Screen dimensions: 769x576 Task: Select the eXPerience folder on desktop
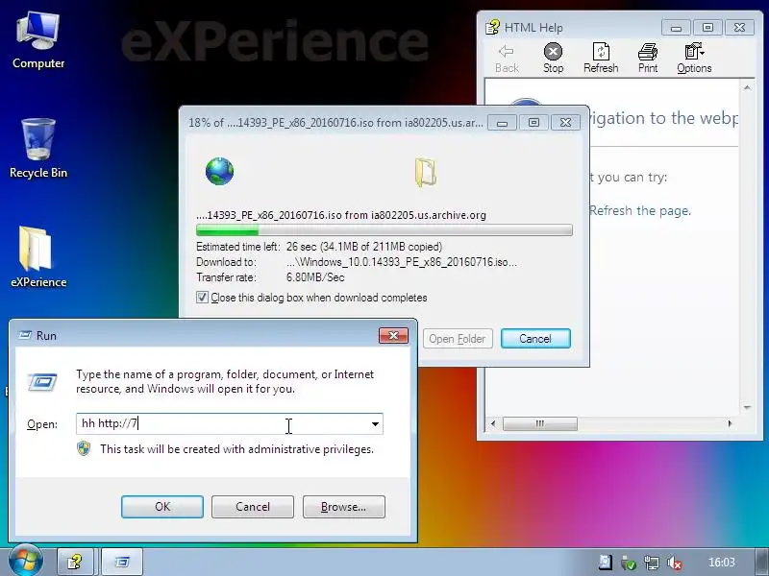38,257
